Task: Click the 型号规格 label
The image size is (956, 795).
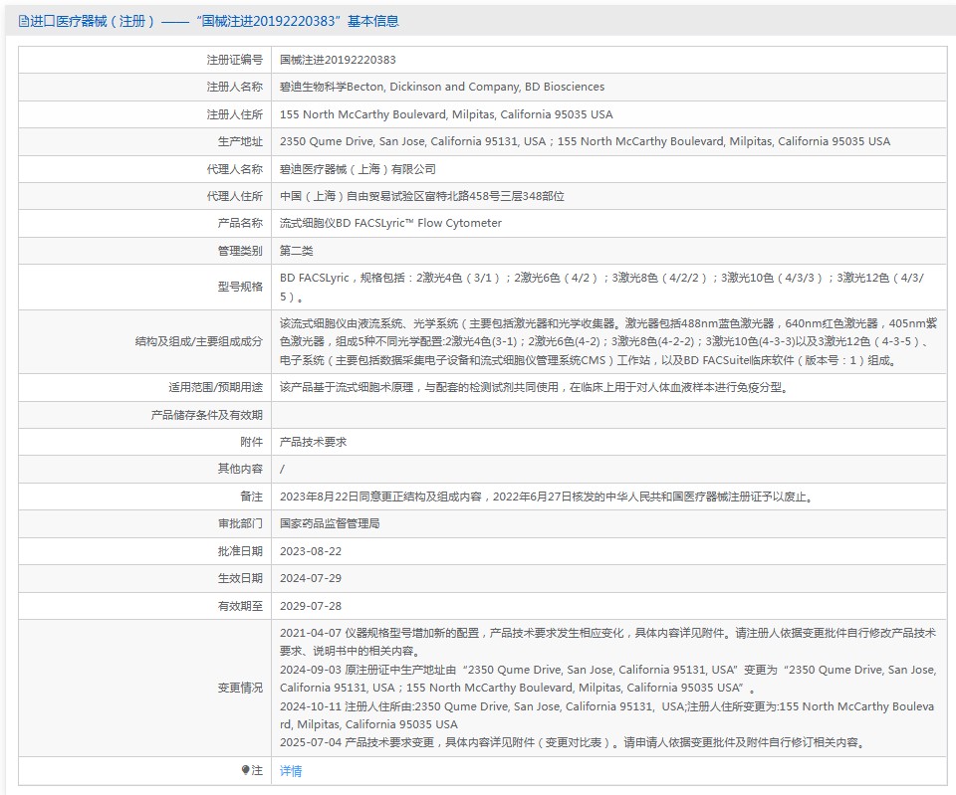Action: [240, 287]
